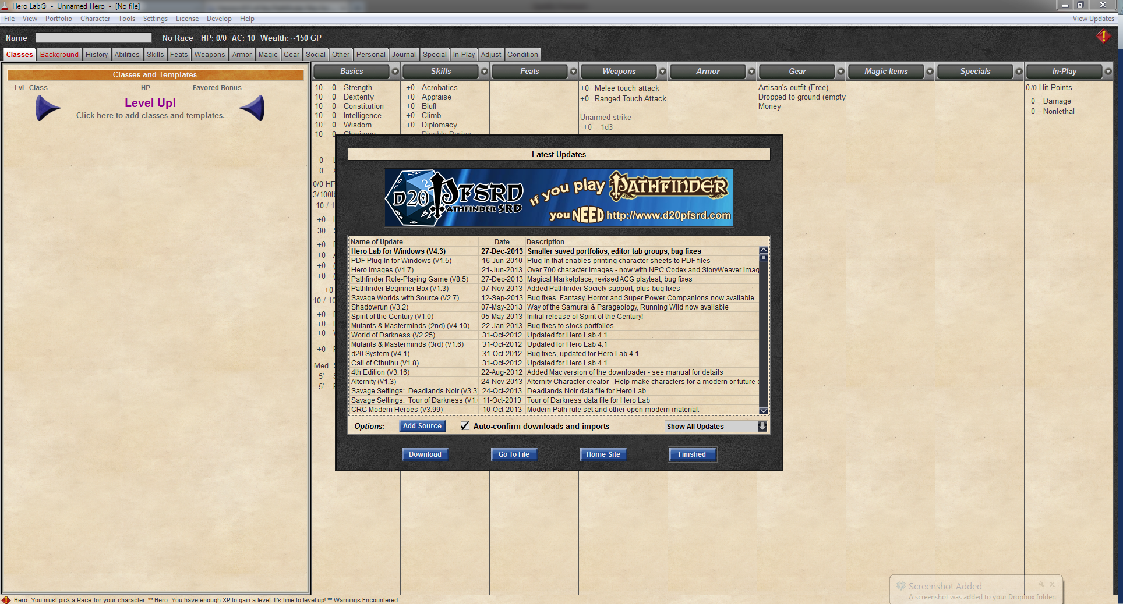Switch to the Journal tab
Viewport: 1123px width, 604px height.
click(404, 55)
